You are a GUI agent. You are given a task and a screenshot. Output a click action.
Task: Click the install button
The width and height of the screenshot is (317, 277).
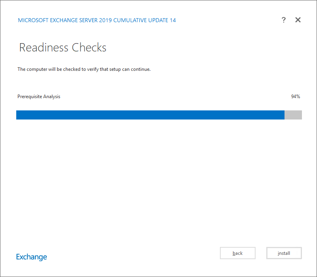pyautogui.click(x=284, y=253)
